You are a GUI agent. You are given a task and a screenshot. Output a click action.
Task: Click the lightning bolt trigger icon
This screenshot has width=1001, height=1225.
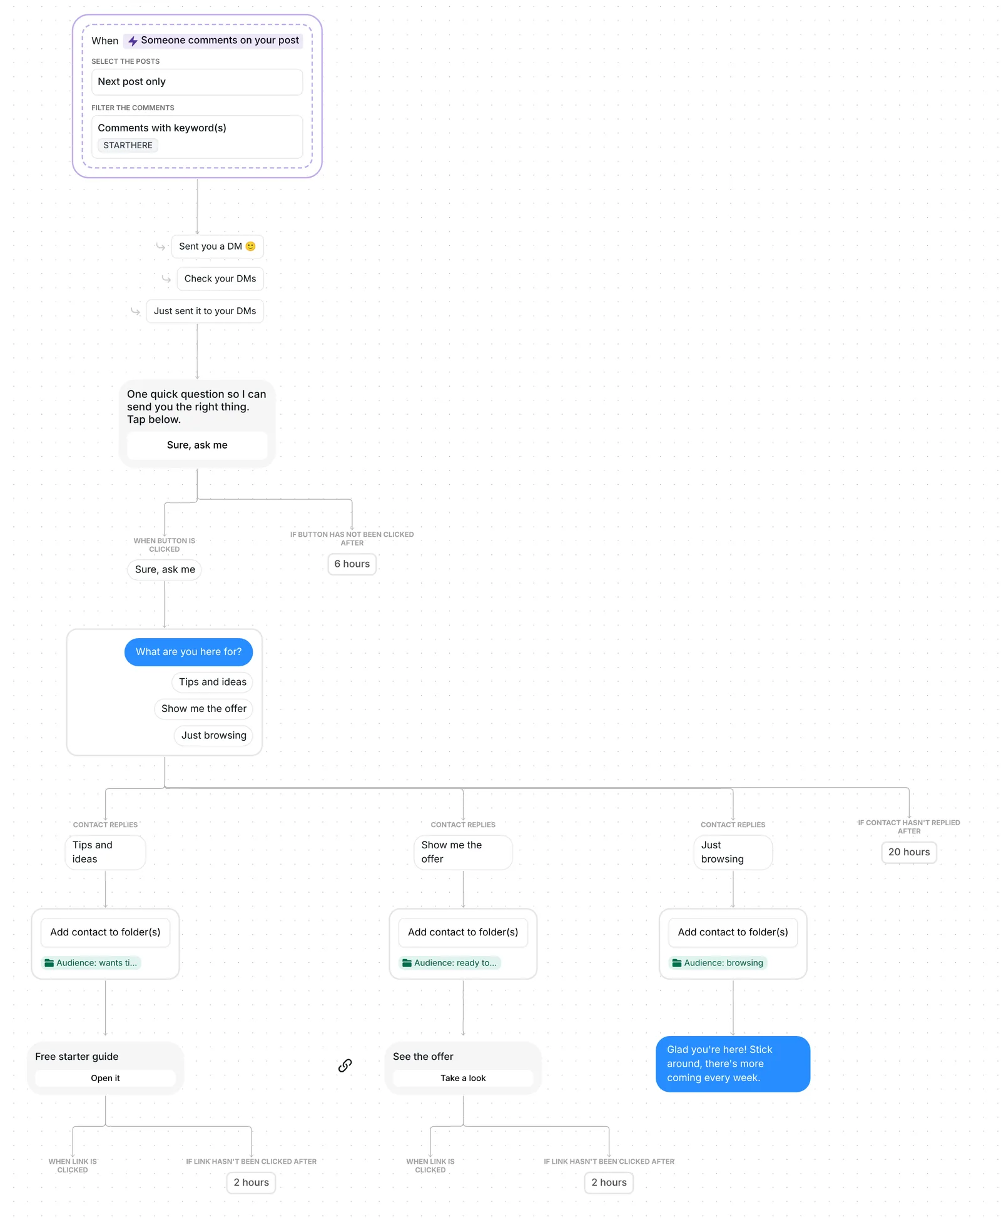tap(133, 41)
